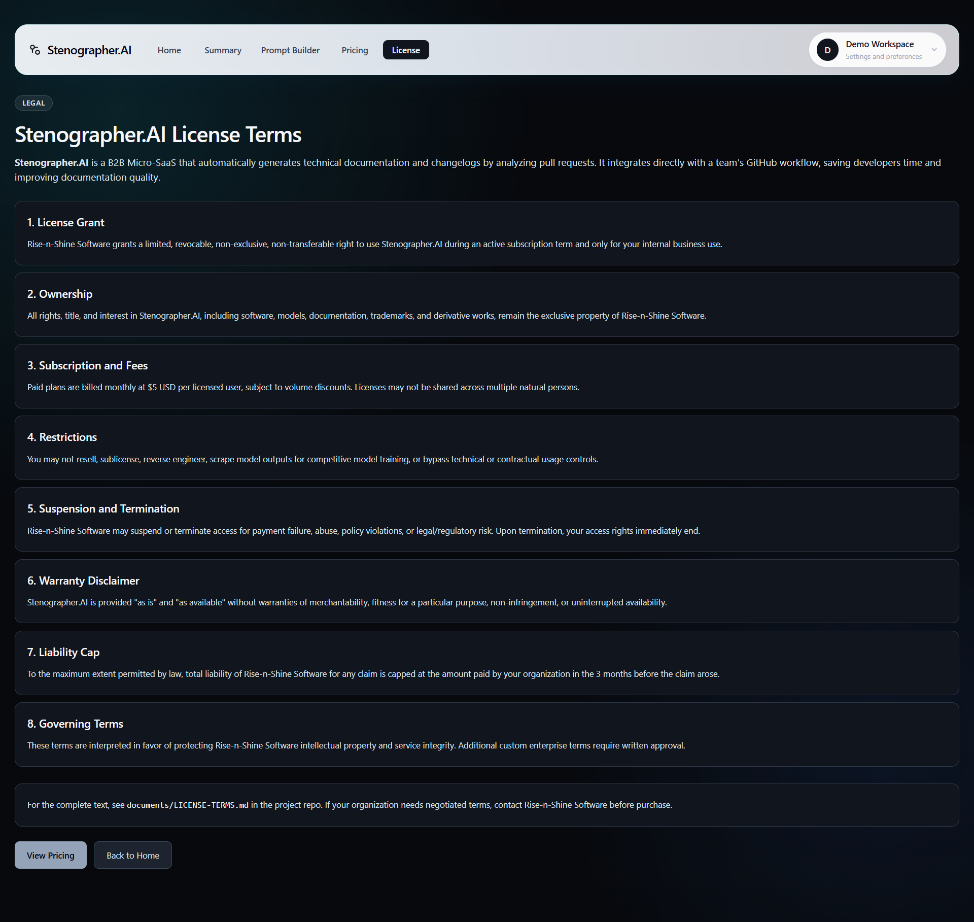Click the 6. Warranty Disclaimer heading

click(83, 580)
